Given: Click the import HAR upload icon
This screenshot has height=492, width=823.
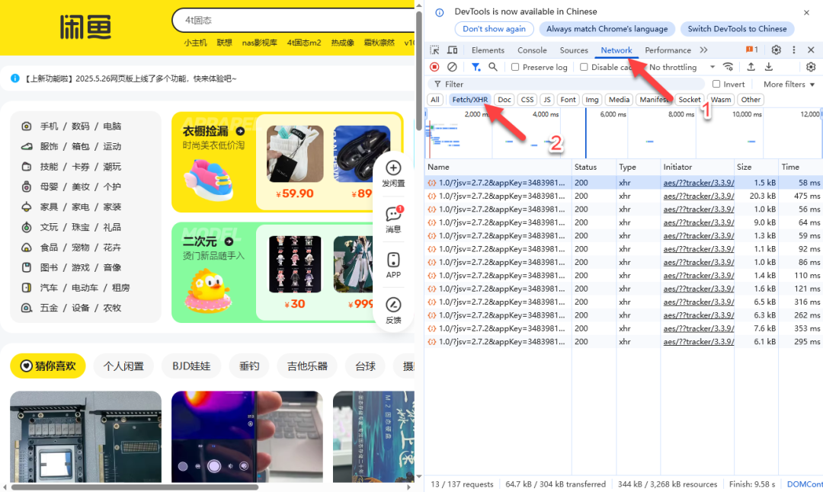Looking at the screenshot, I should point(751,67).
